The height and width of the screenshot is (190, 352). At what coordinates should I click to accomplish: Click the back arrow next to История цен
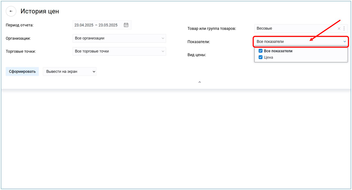click(x=11, y=11)
